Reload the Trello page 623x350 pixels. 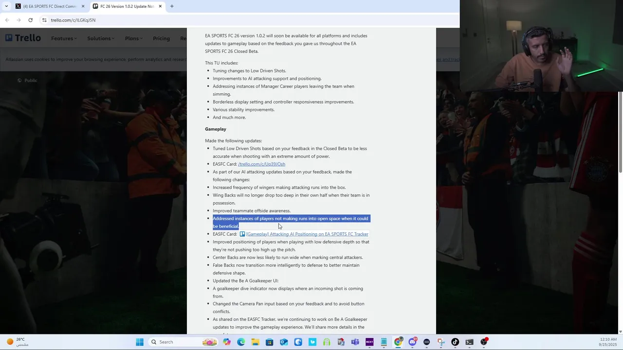pyautogui.click(x=30, y=20)
